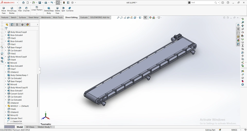
Task: Switch to the Evaluate tab
Action: click(84, 17)
